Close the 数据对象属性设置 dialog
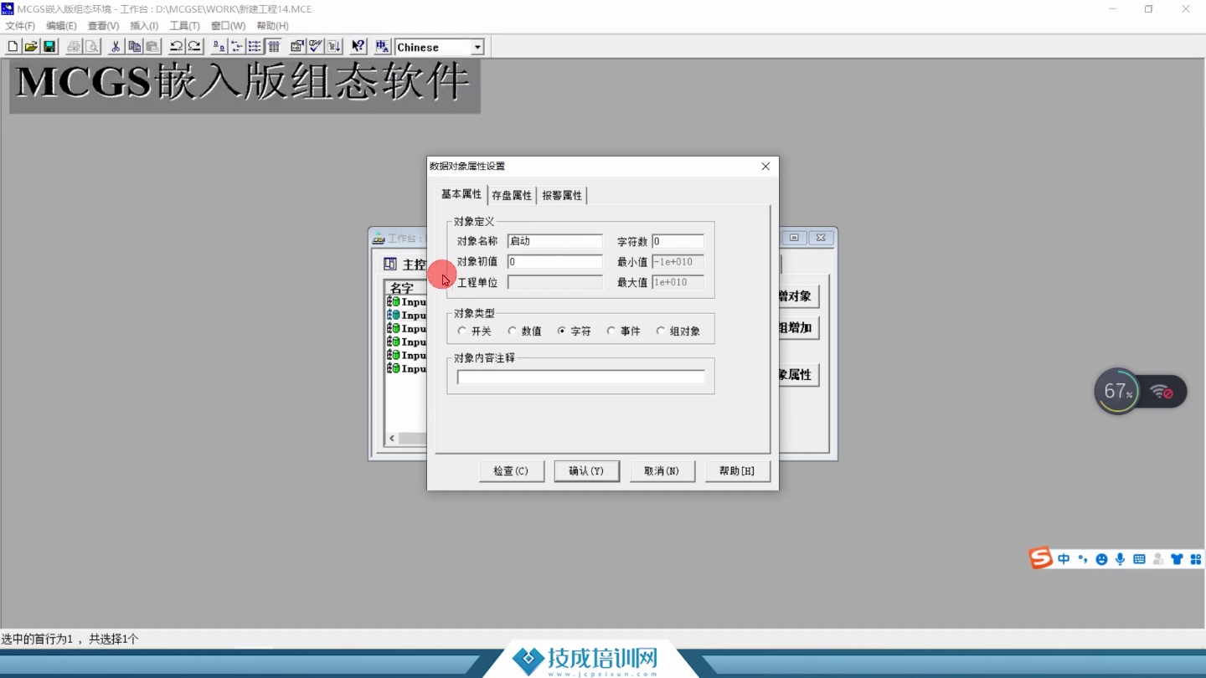 click(765, 167)
